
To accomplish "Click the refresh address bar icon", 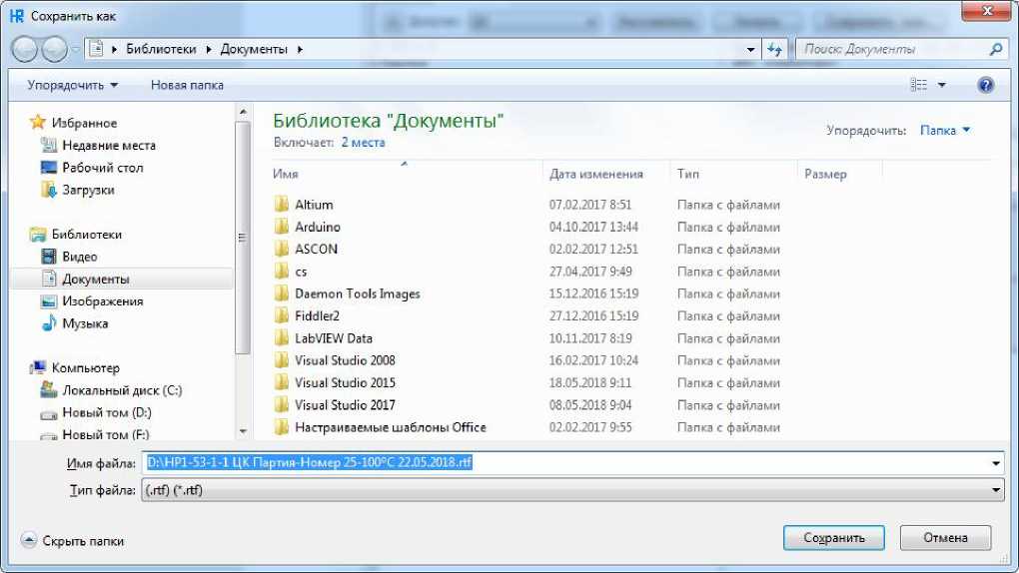I will coord(775,49).
